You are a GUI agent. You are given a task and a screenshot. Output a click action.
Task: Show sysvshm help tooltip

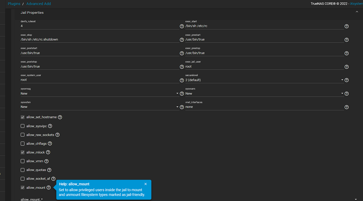[182, 107]
